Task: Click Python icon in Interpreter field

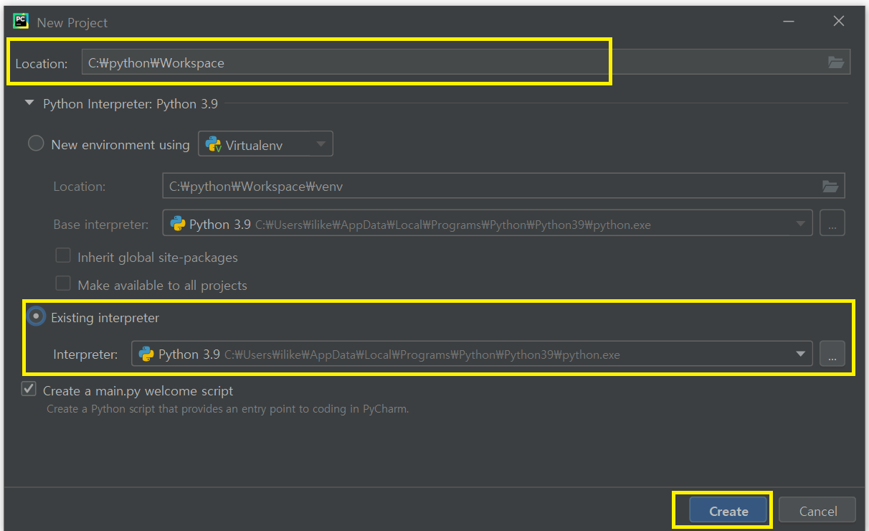Action: (146, 354)
